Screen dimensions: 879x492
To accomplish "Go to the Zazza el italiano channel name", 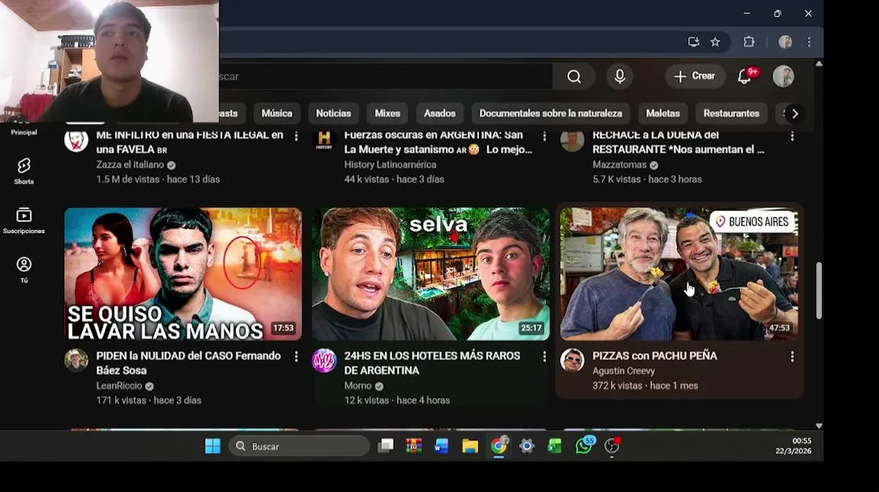I will 130,165.
